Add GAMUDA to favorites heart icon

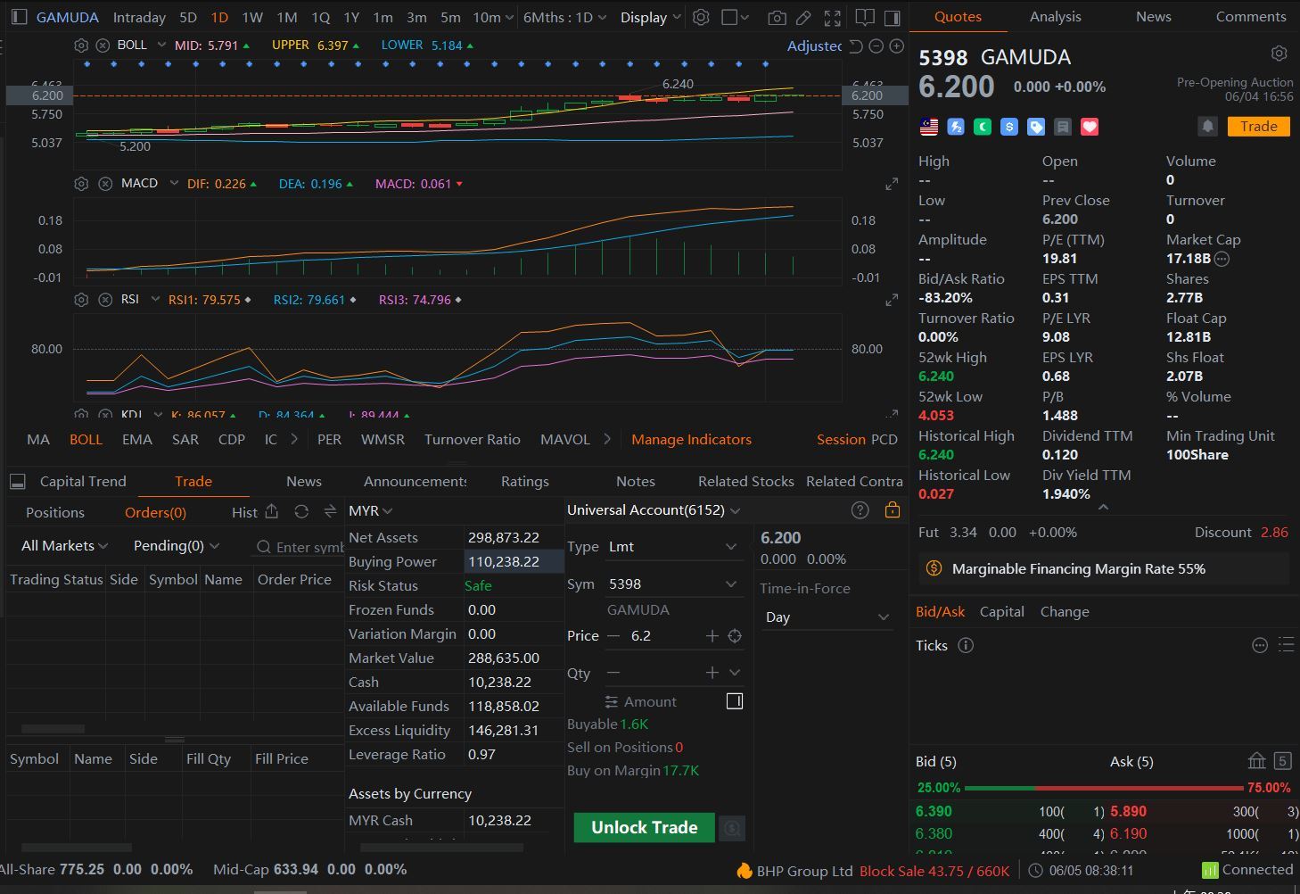1090,127
